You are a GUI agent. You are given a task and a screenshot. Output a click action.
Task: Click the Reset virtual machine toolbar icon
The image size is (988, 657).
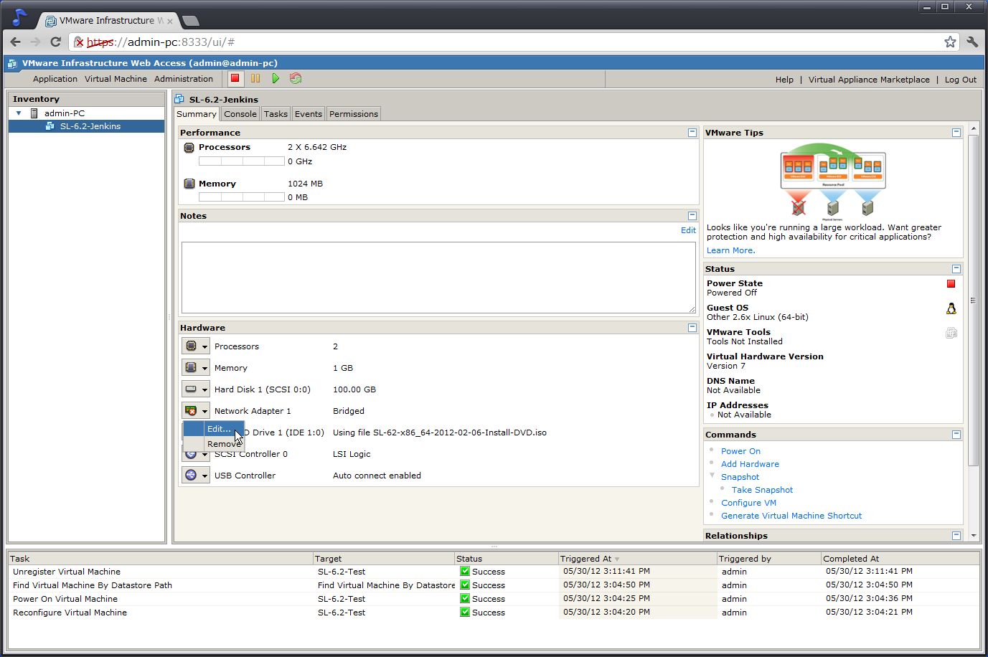pyautogui.click(x=296, y=78)
